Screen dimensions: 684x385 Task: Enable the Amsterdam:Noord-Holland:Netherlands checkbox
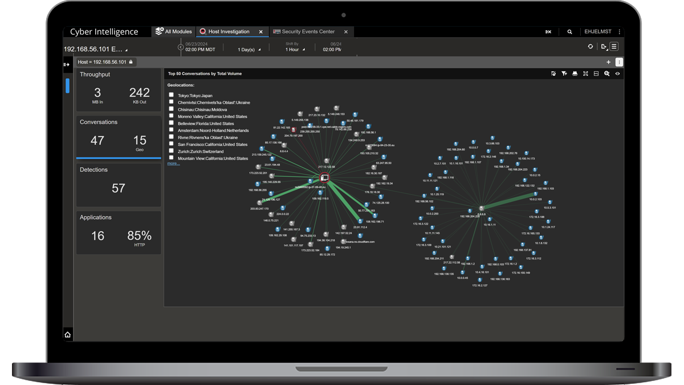pos(172,130)
